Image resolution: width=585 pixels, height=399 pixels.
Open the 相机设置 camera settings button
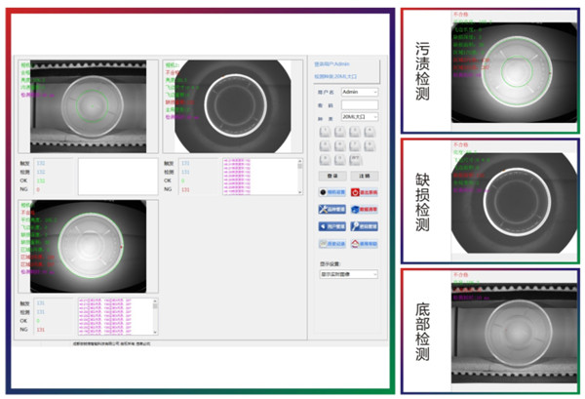pos(331,193)
